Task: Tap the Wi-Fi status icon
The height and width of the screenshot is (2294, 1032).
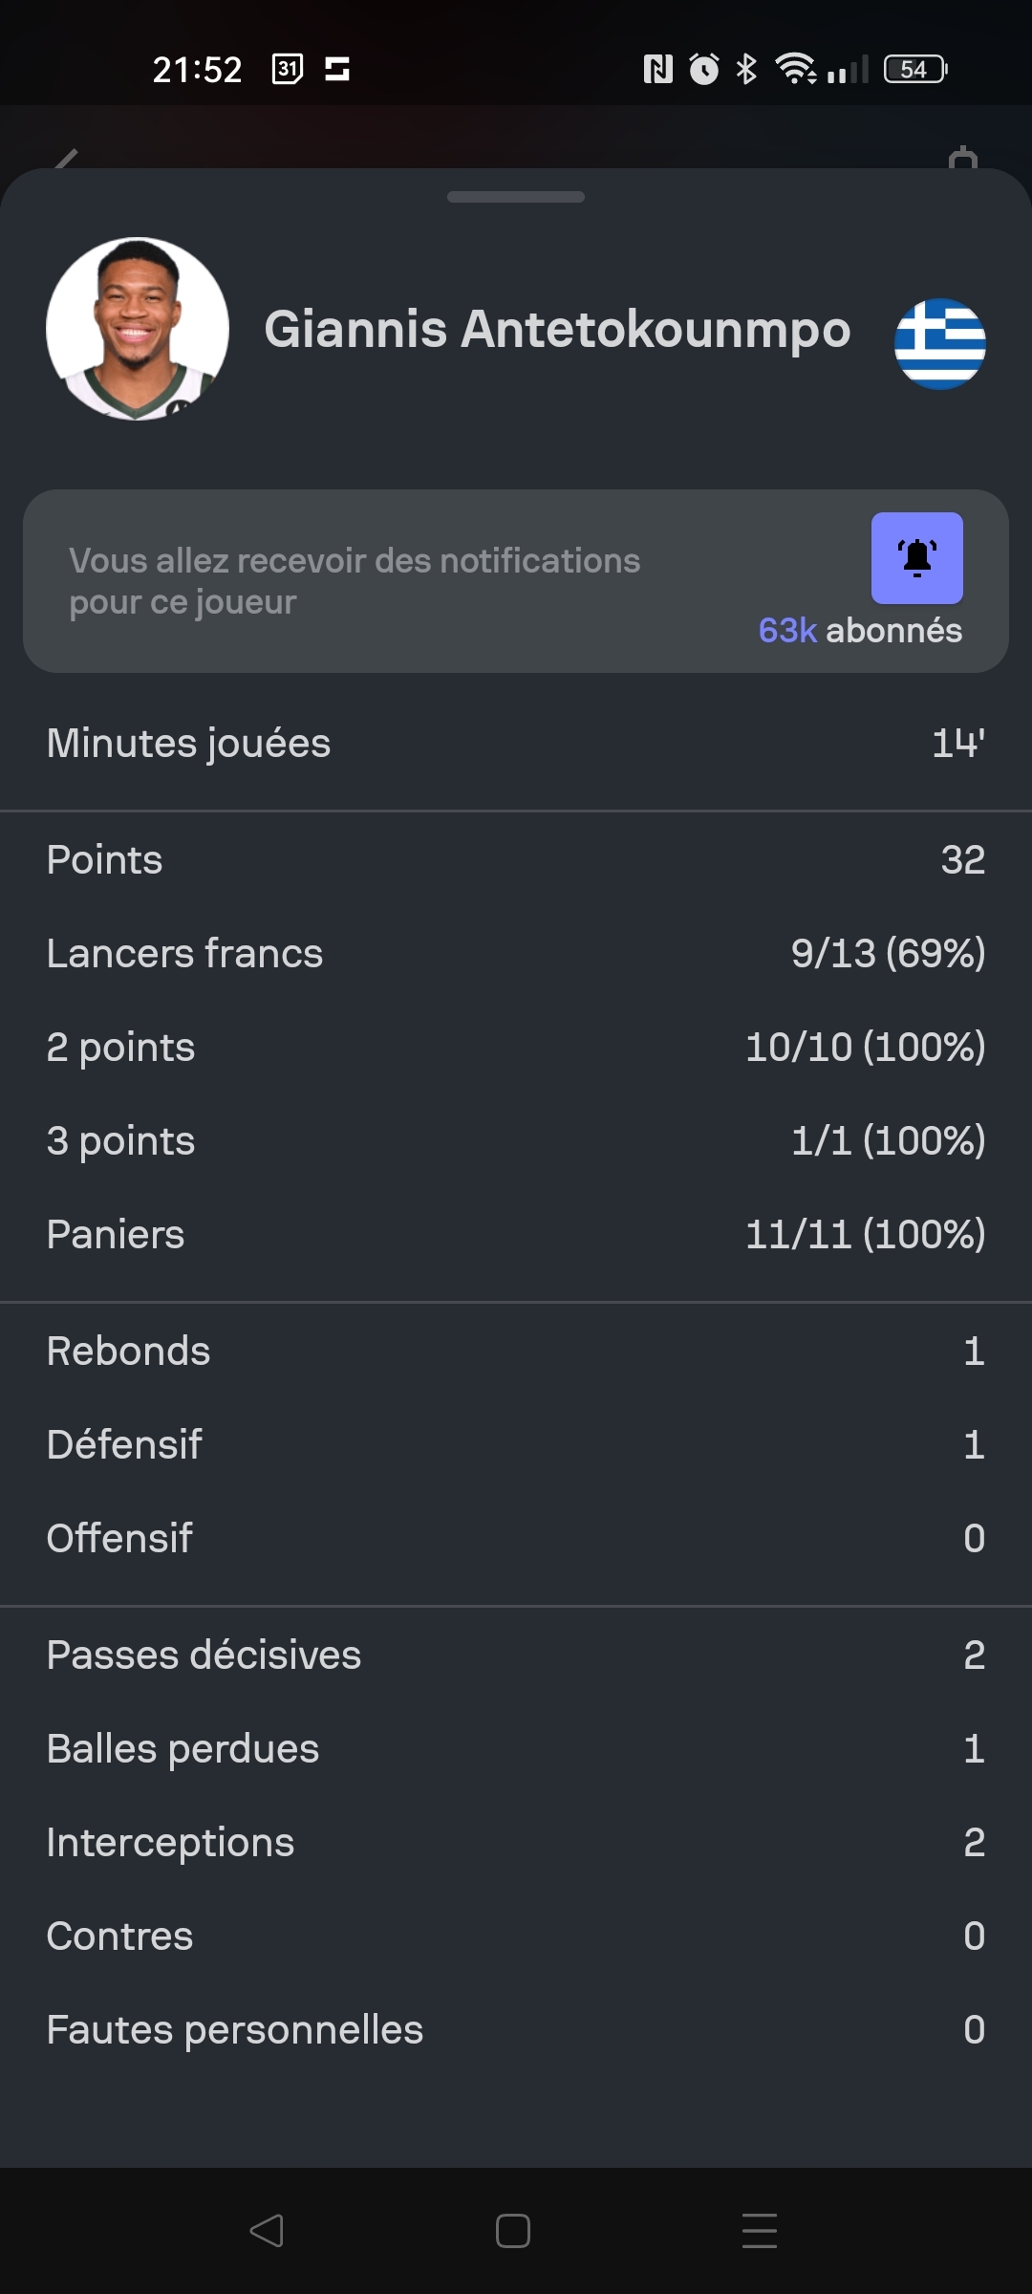Action: pos(794,69)
